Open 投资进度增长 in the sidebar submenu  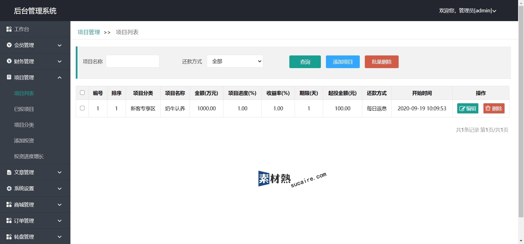tap(29, 156)
